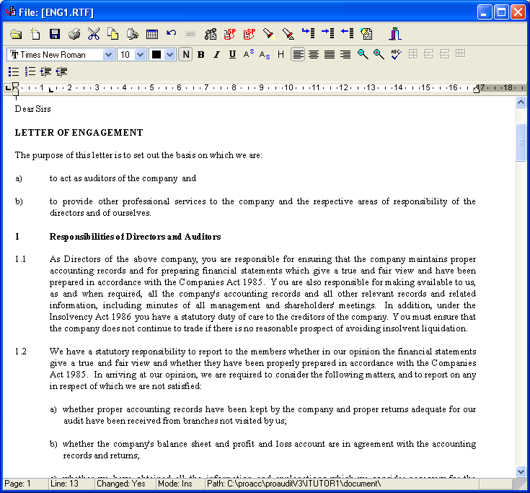Click the vertical scrollbar thumb
The height and width of the screenshot is (493, 530).
click(x=521, y=143)
